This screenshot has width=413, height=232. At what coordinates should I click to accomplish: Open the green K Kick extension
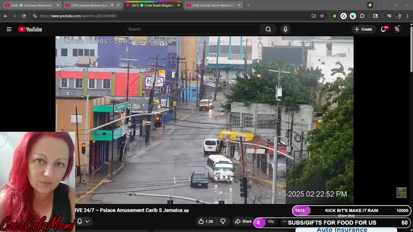(x=335, y=16)
